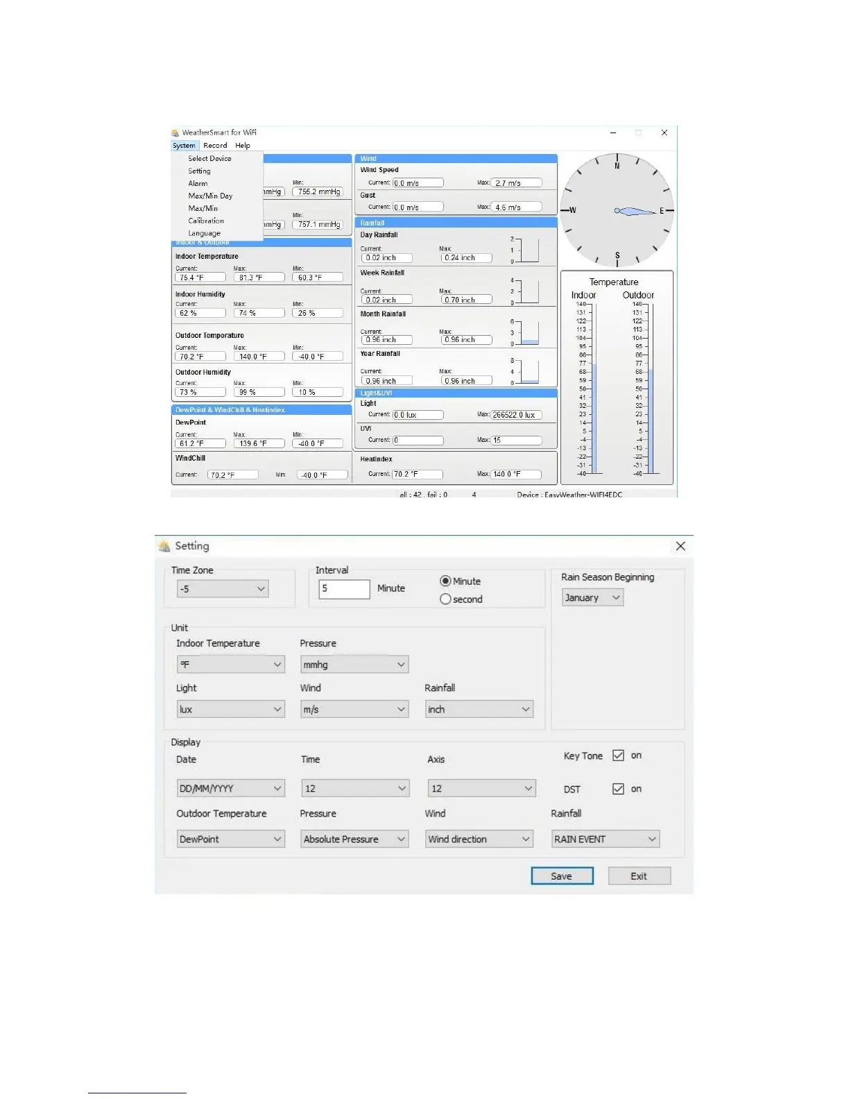Click the DewPoint current 61.2 °F value
849x1099 pixels.
click(x=200, y=443)
